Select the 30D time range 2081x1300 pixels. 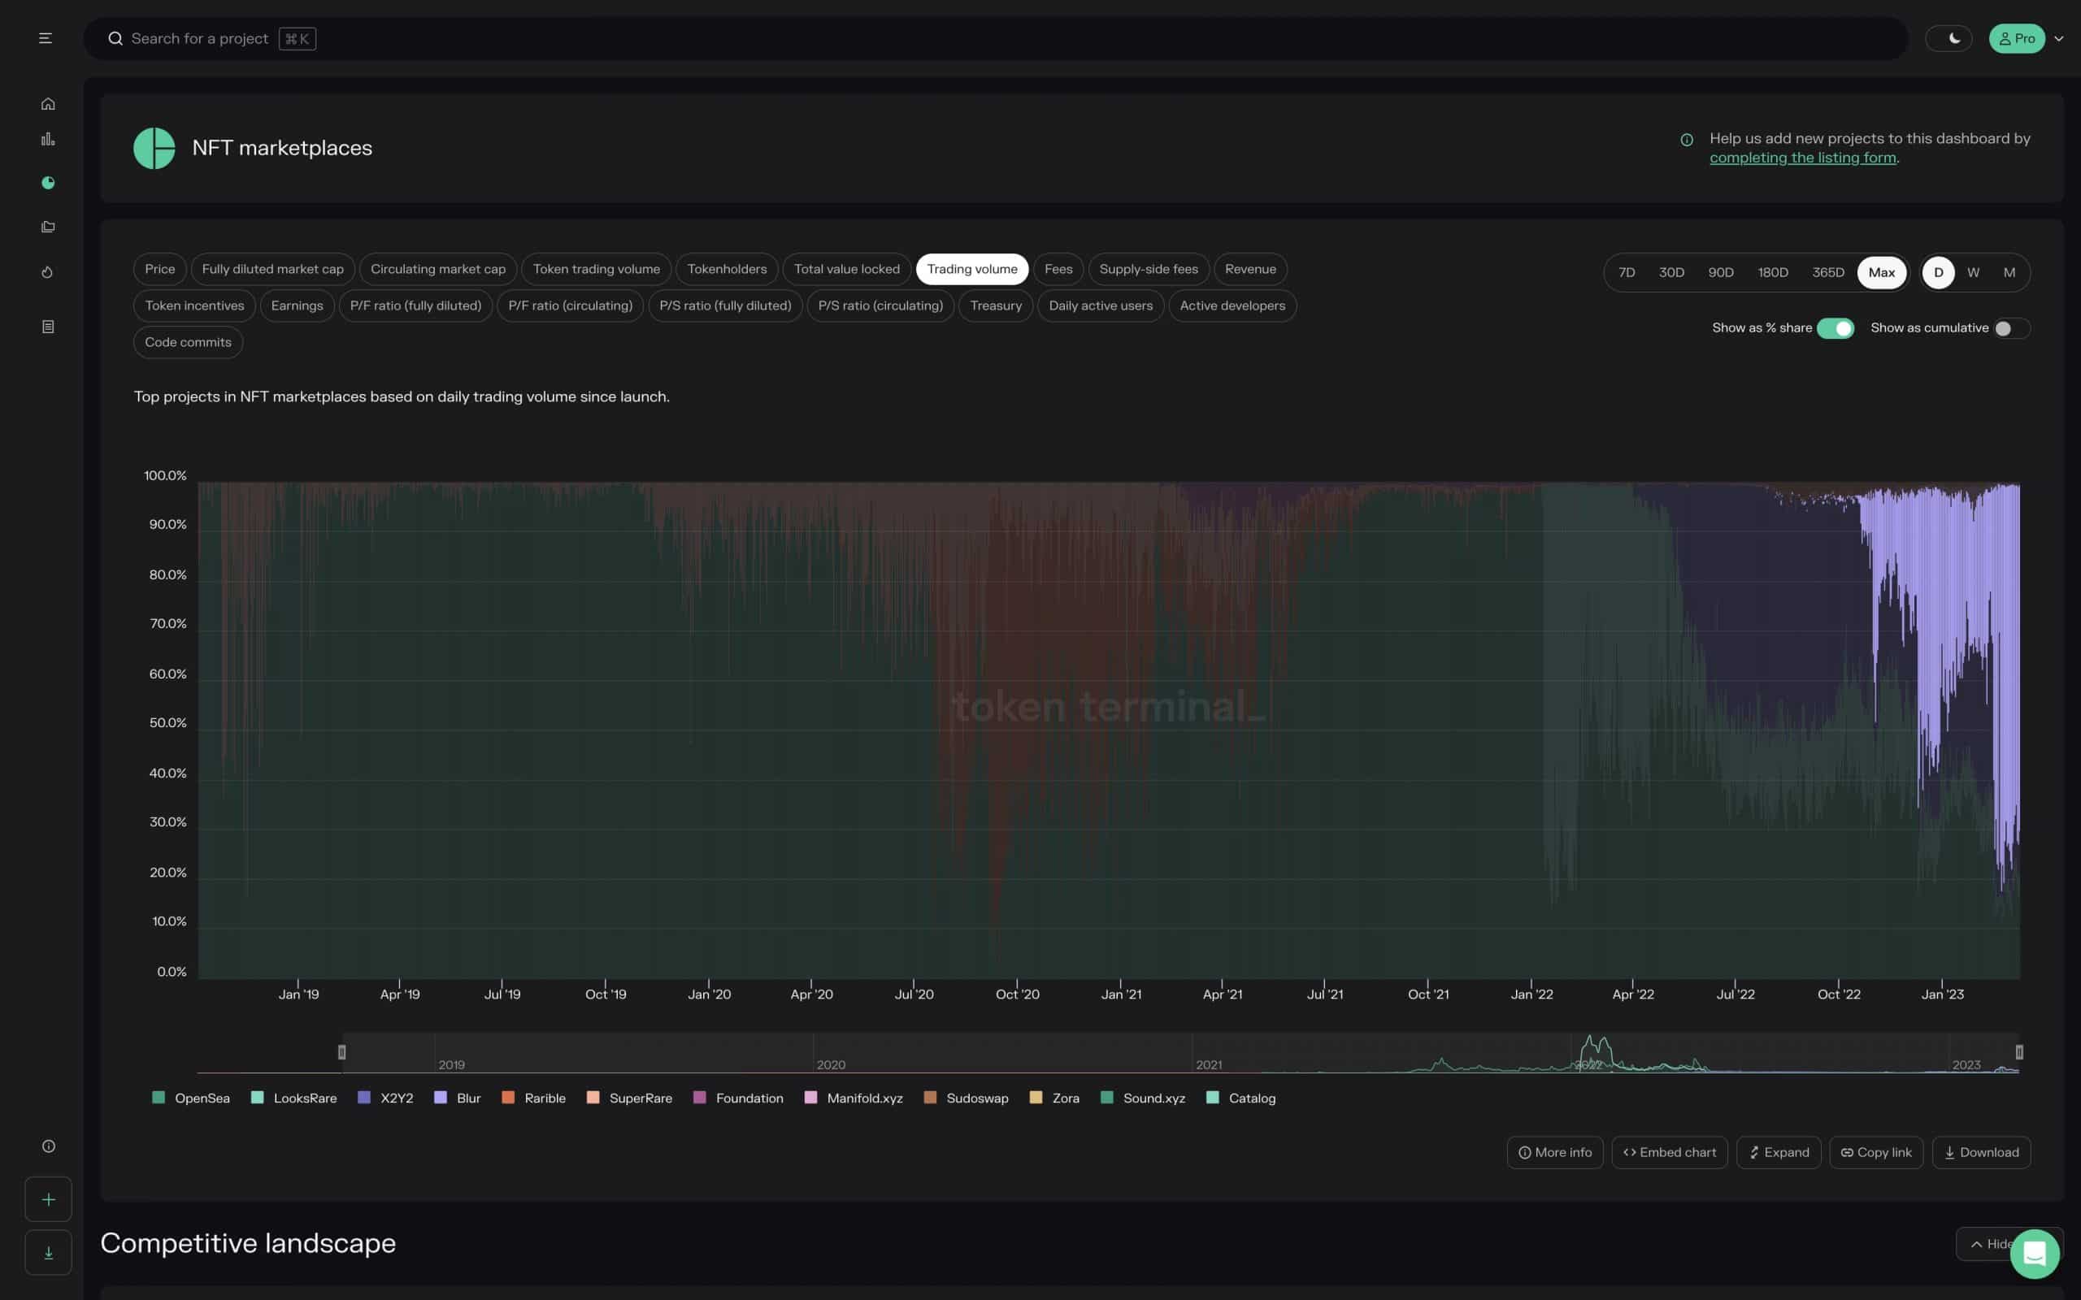(1670, 271)
